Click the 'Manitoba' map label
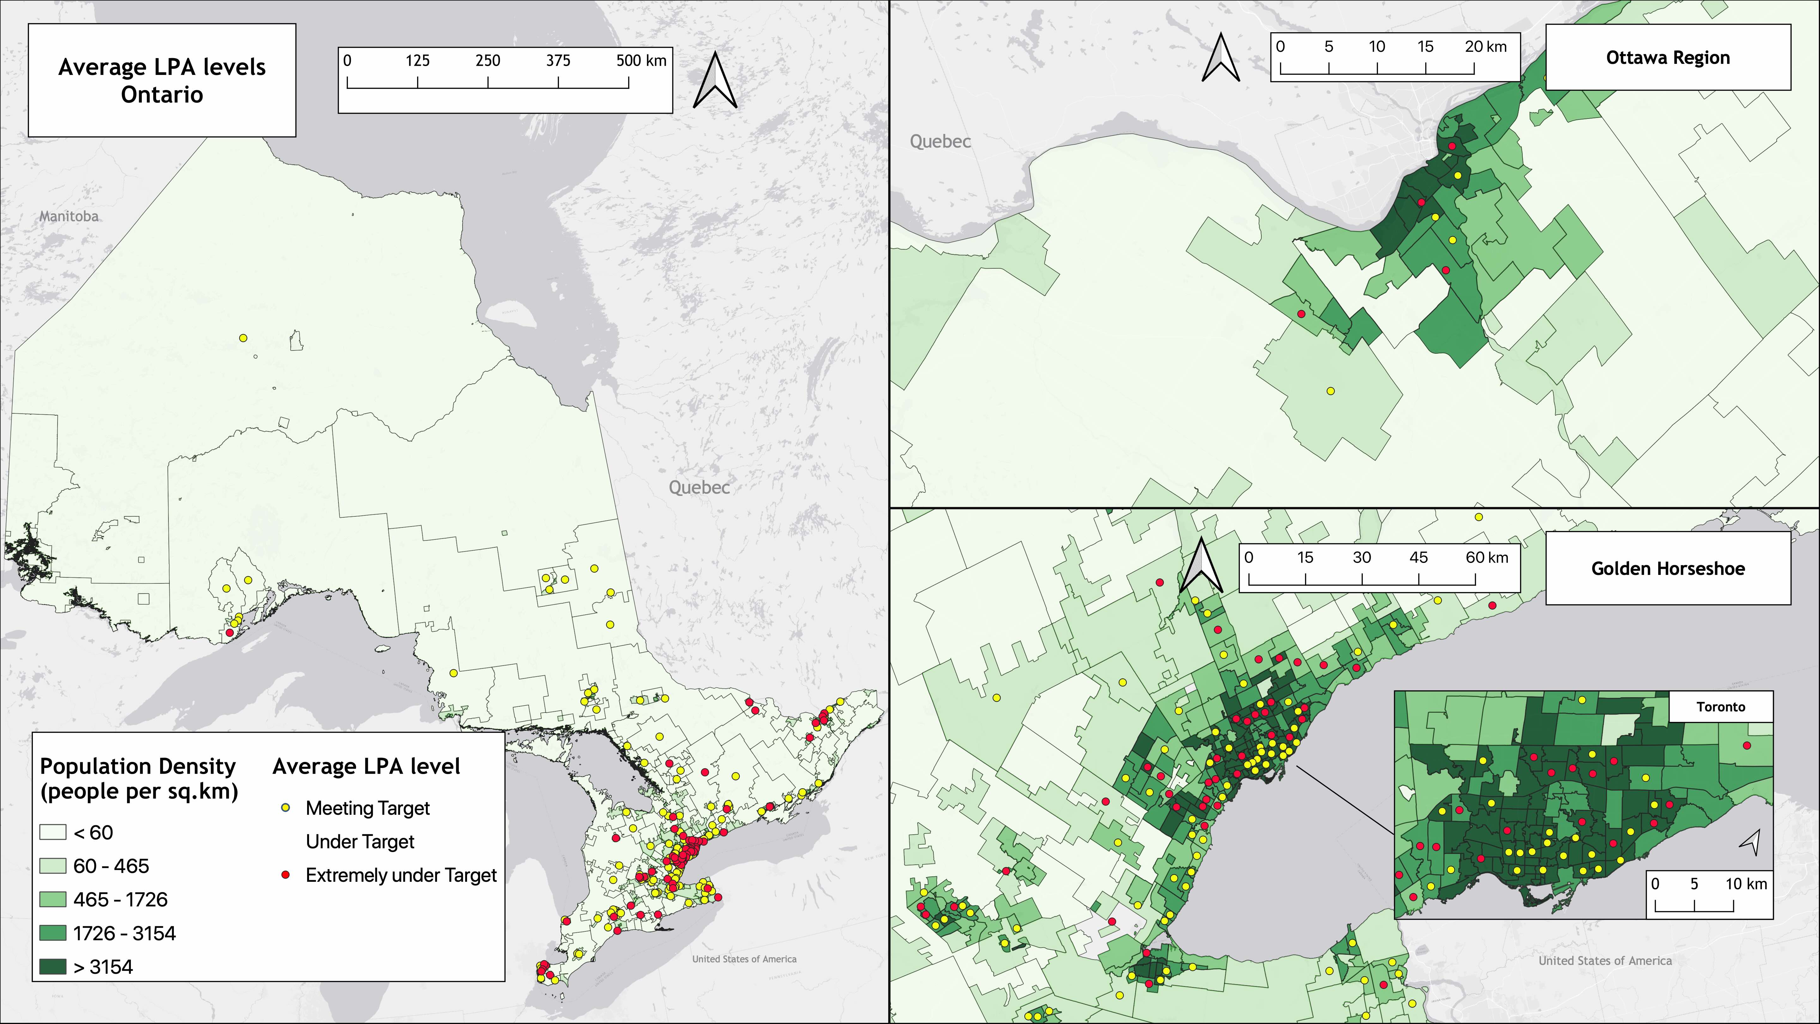This screenshot has height=1024, width=1820. click(69, 216)
